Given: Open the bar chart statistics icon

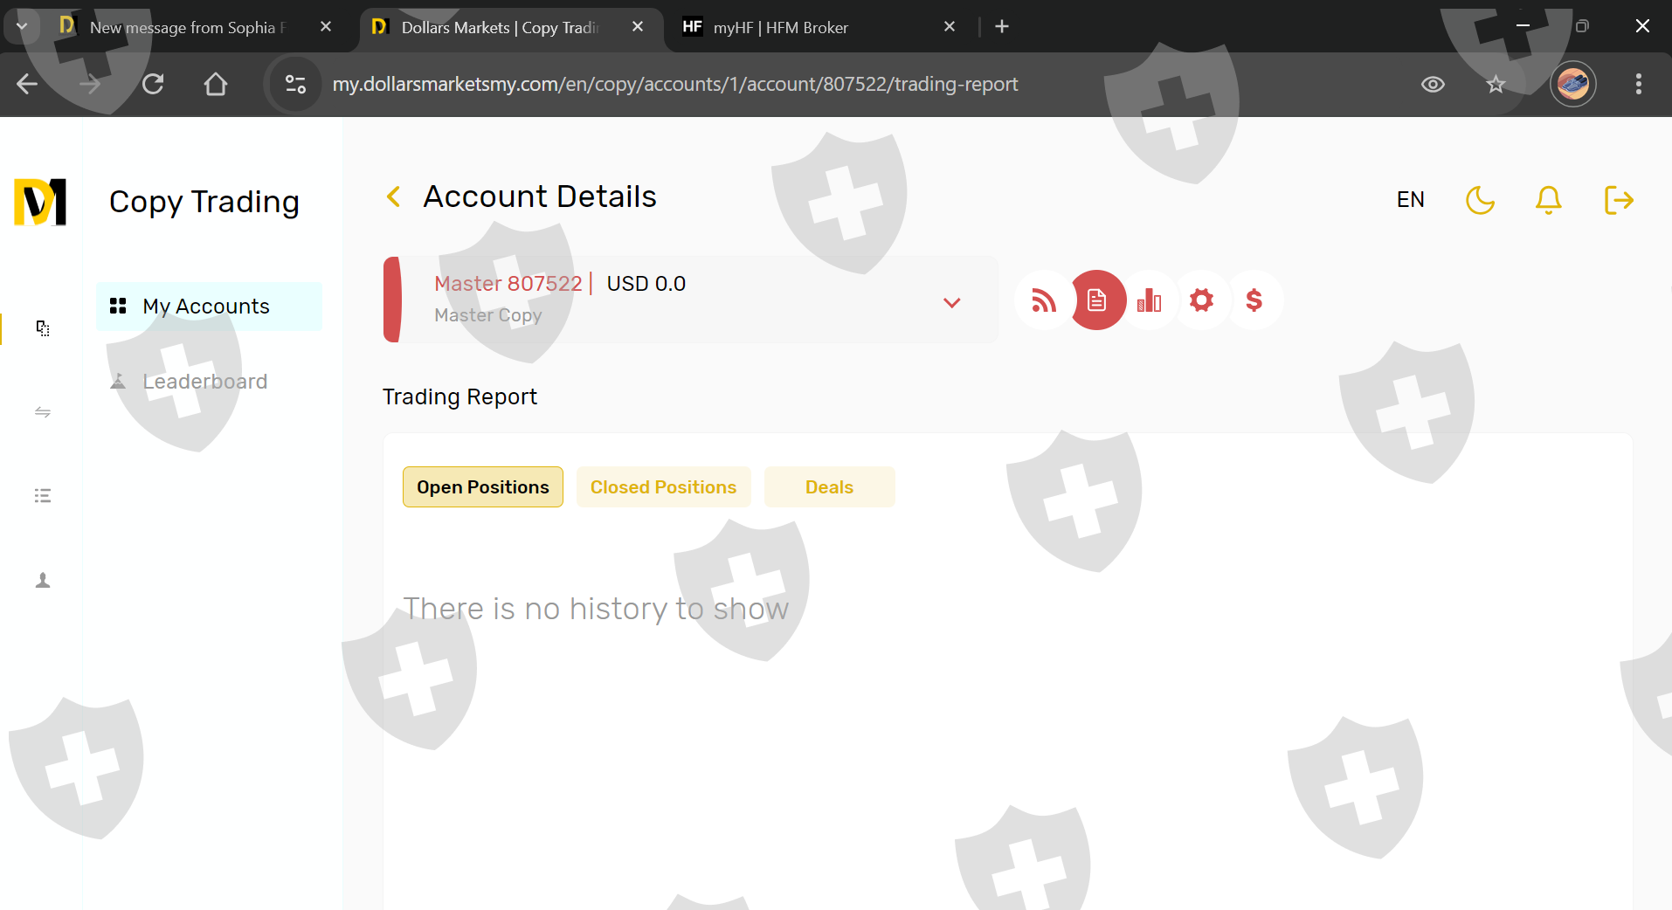Looking at the screenshot, I should coord(1150,300).
